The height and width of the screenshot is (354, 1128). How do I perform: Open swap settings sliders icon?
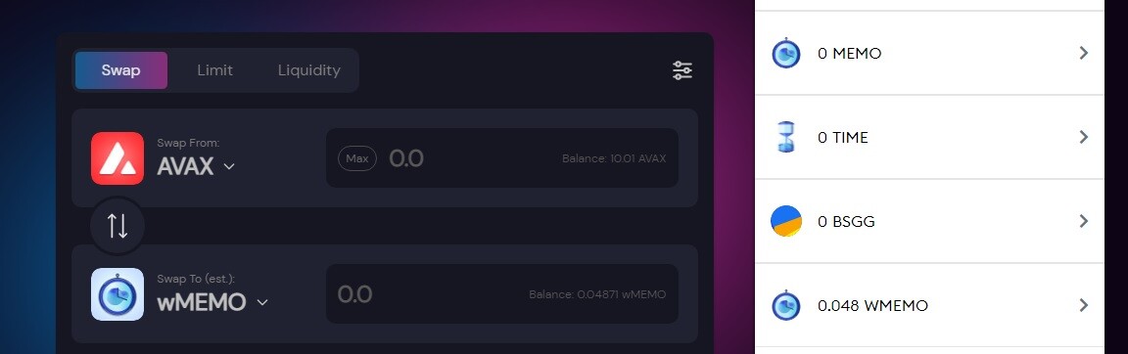pyautogui.click(x=681, y=70)
